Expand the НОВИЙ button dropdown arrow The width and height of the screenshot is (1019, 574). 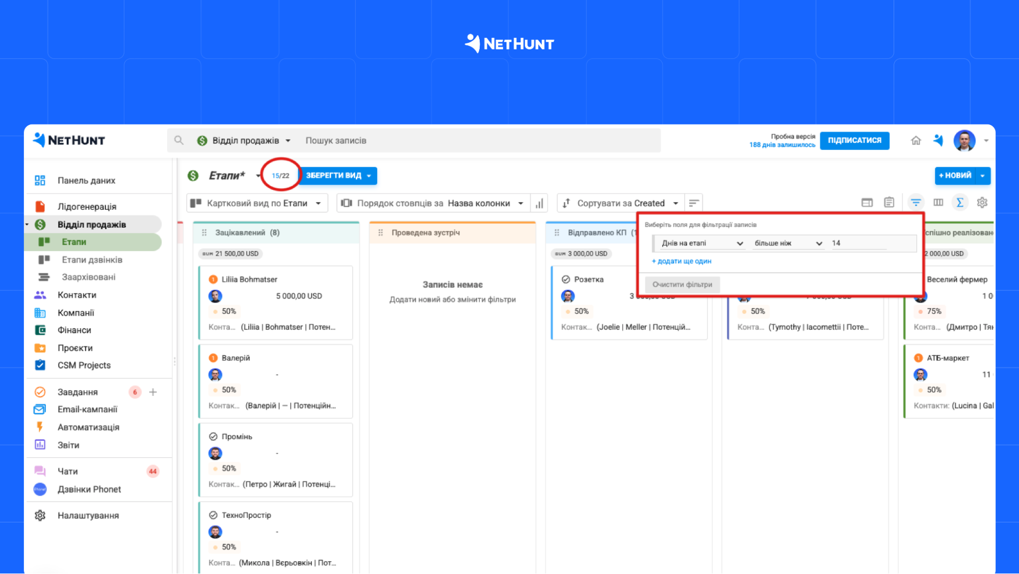point(983,176)
